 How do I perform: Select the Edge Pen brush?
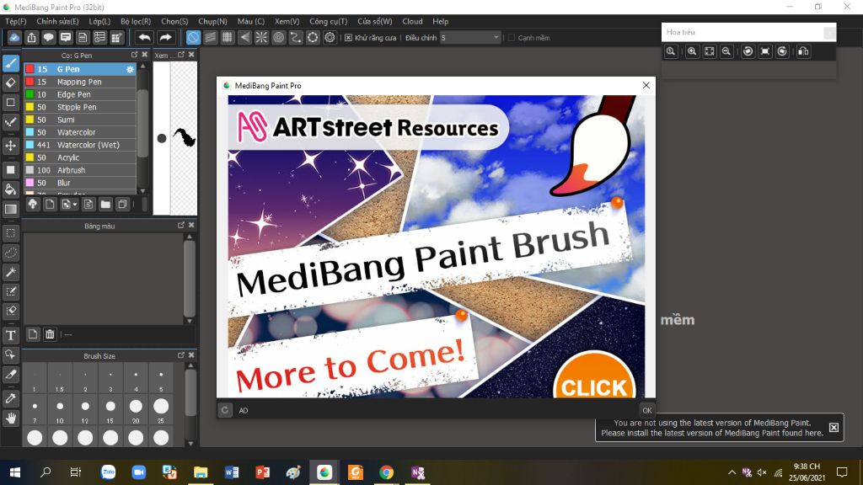[80, 94]
